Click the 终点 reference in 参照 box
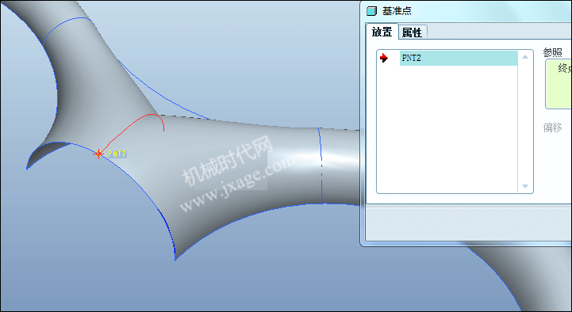This screenshot has height=312, width=572. pos(563,68)
